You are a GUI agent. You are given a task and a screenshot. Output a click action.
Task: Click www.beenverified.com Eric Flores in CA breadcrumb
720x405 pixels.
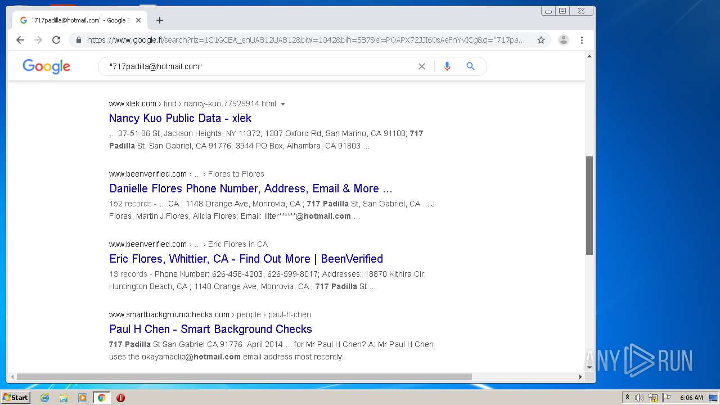pyautogui.click(x=188, y=244)
